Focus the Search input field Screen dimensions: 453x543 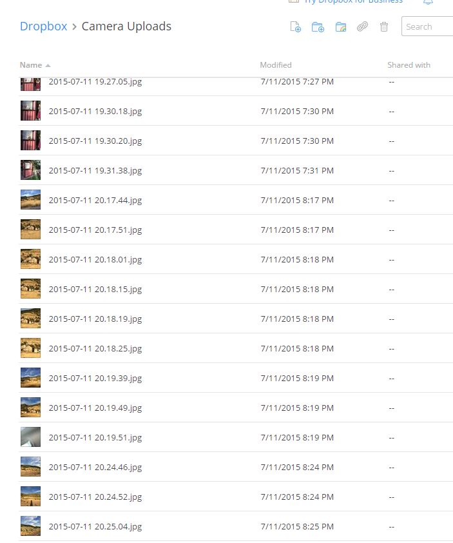(427, 26)
